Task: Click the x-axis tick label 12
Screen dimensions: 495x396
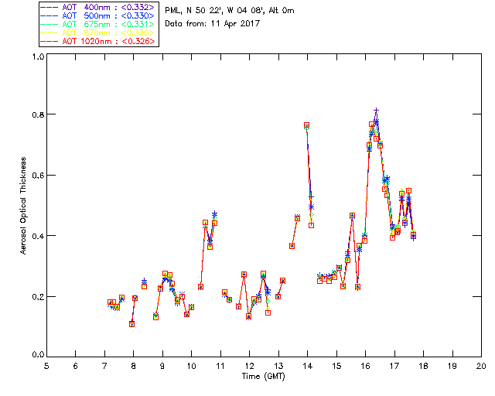Action: tap(249, 367)
